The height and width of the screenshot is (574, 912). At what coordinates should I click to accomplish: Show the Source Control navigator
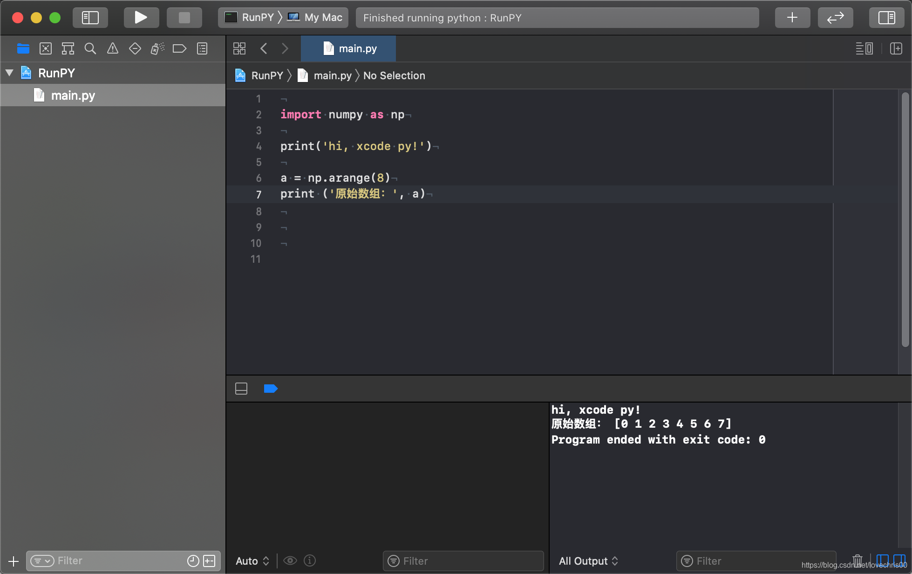pyautogui.click(x=46, y=48)
